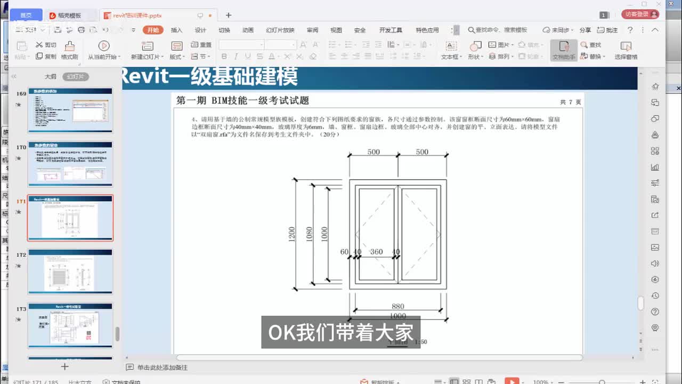Toggle Underline formatting

248,57
